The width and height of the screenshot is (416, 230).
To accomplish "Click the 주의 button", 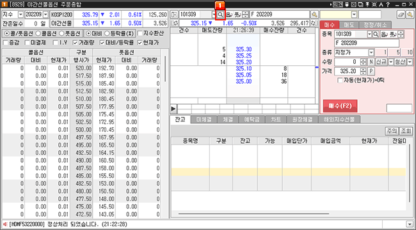I will [392, 131].
